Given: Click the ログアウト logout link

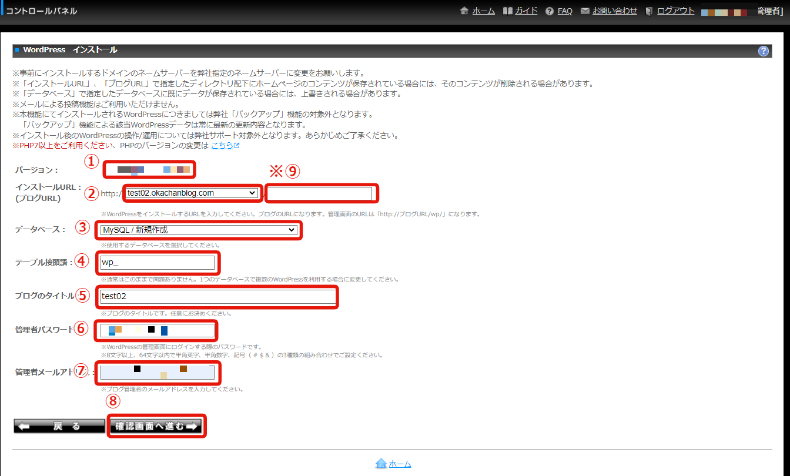Looking at the screenshot, I should pos(675,11).
